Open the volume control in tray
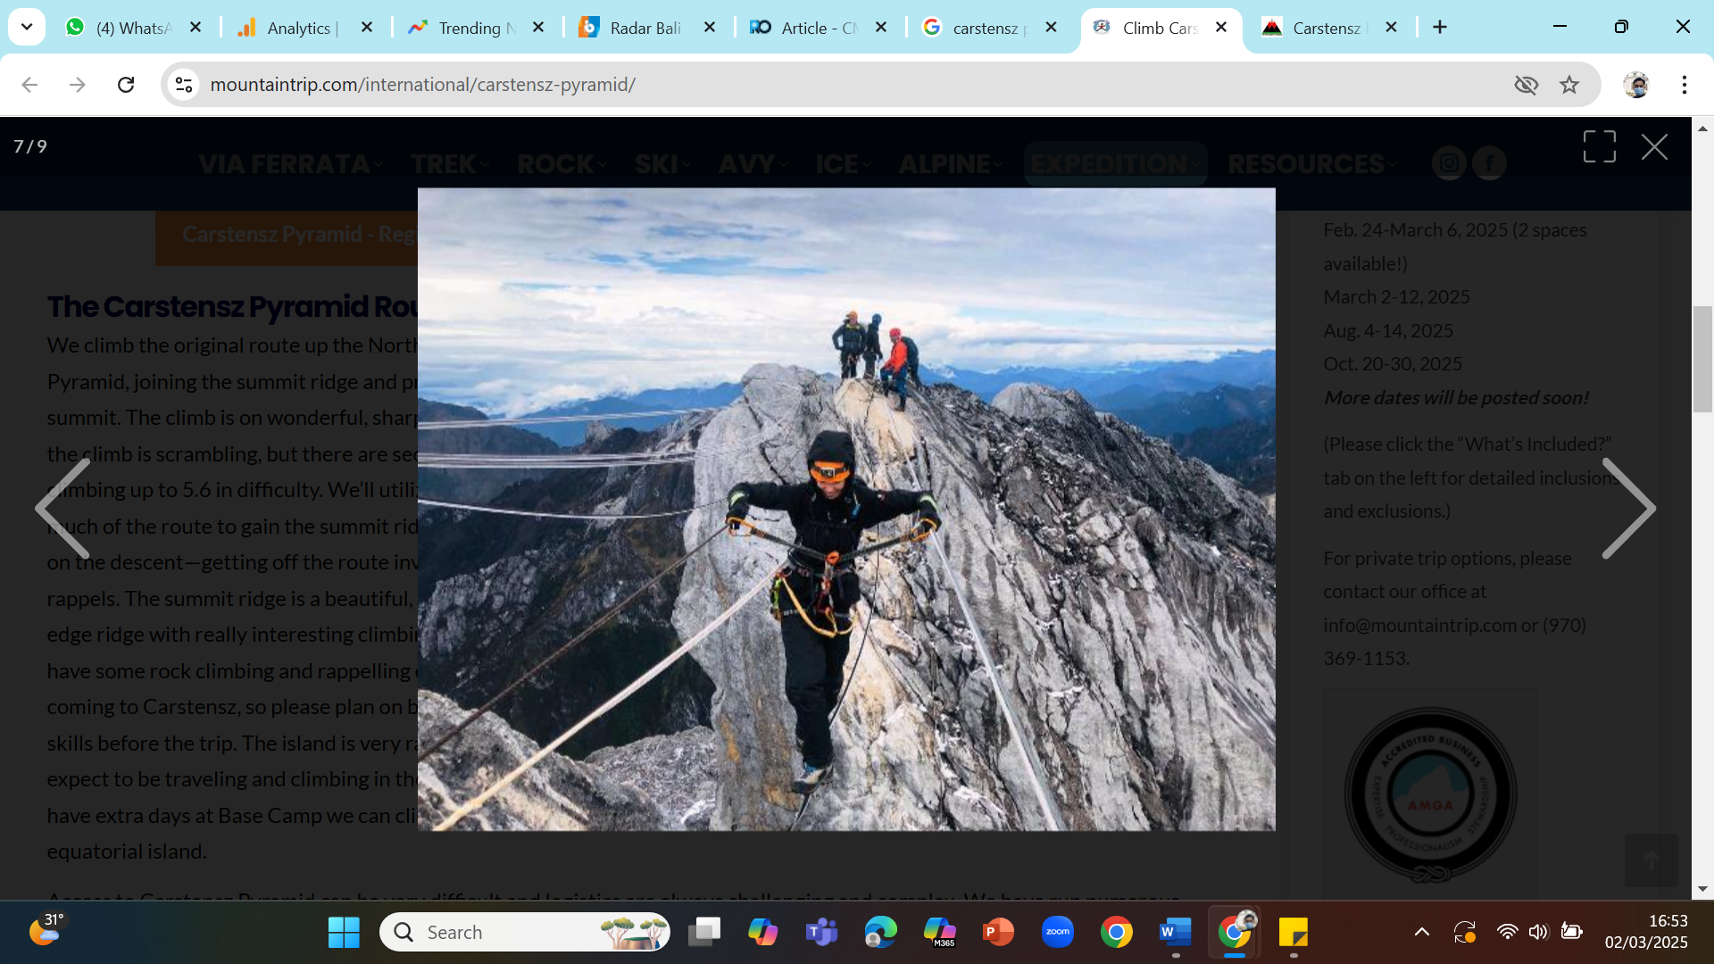Viewport: 1714px width, 964px height. (x=1538, y=933)
